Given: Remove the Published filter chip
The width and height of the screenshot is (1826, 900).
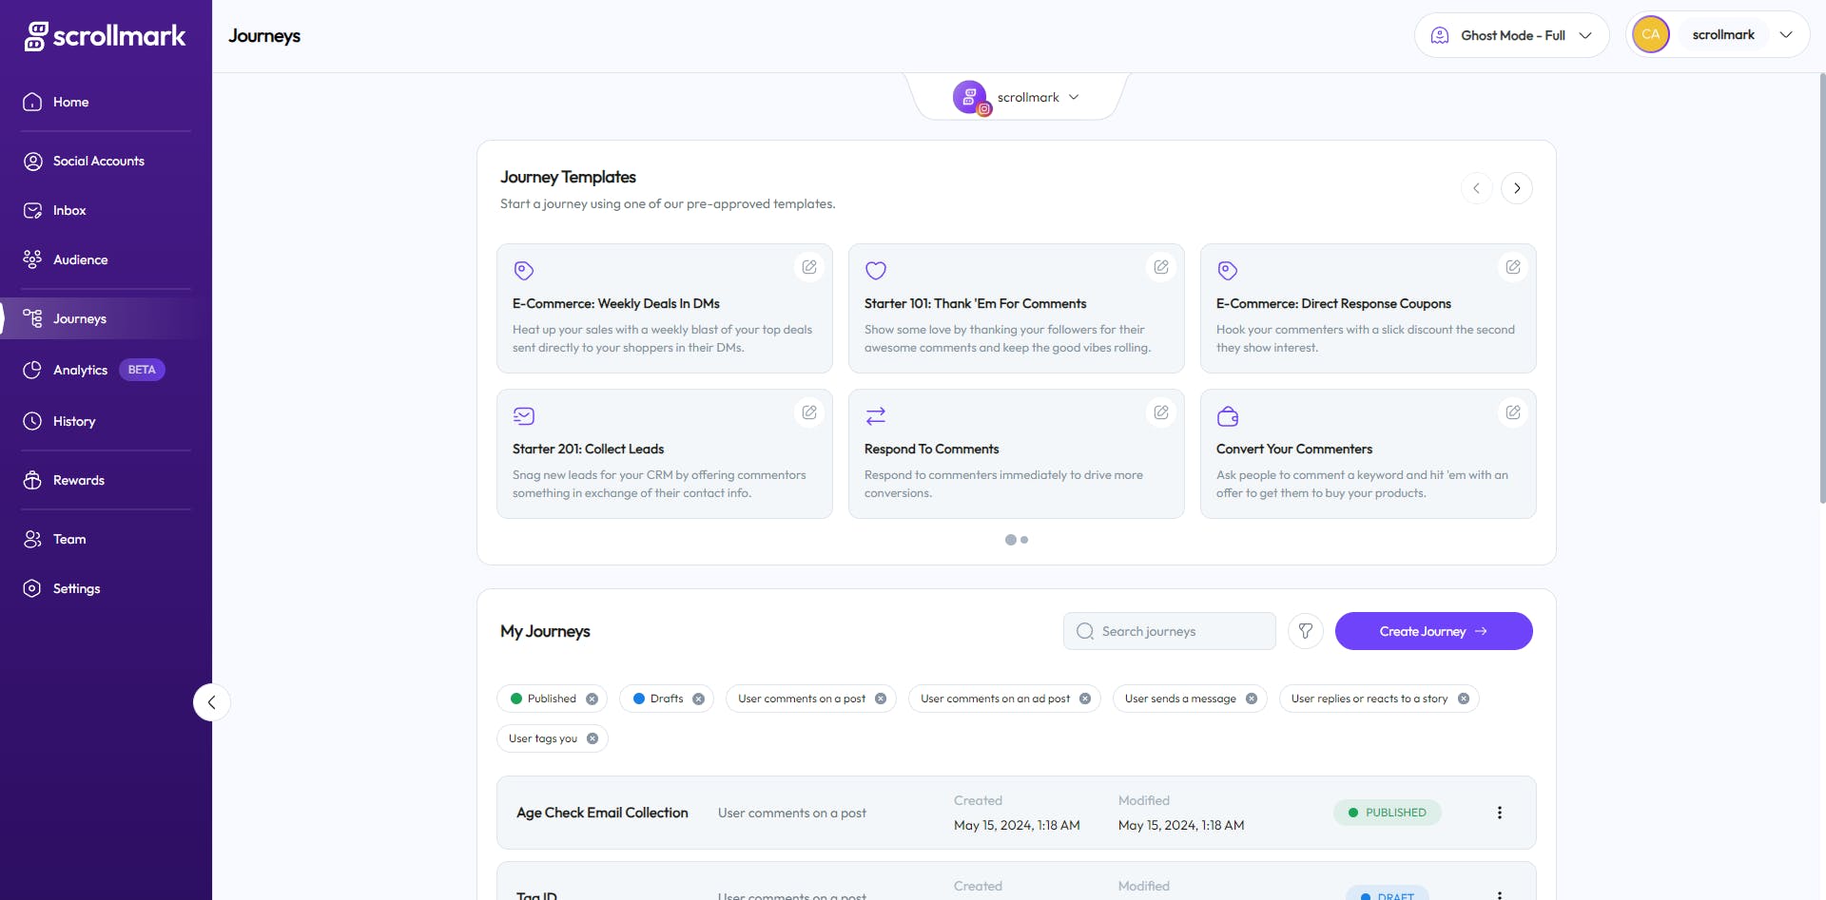Looking at the screenshot, I should [592, 699].
